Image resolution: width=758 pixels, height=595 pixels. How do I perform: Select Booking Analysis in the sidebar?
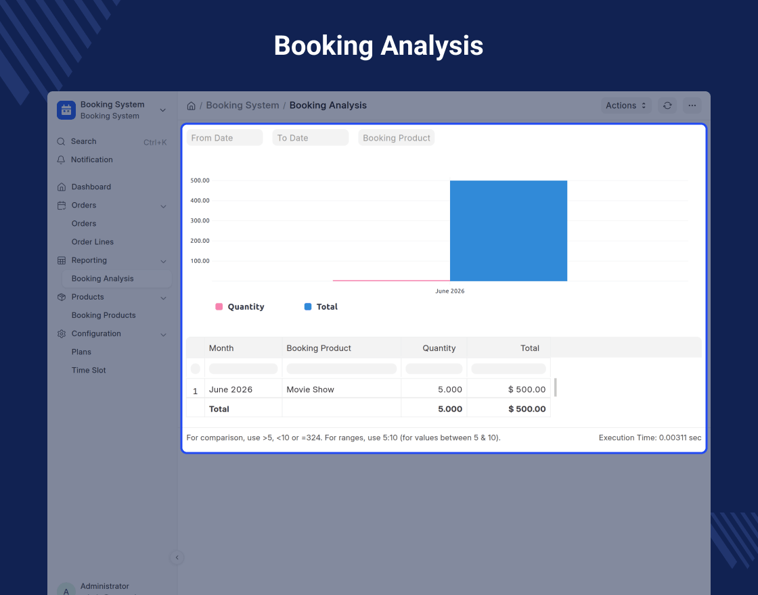(x=116, y=279)
